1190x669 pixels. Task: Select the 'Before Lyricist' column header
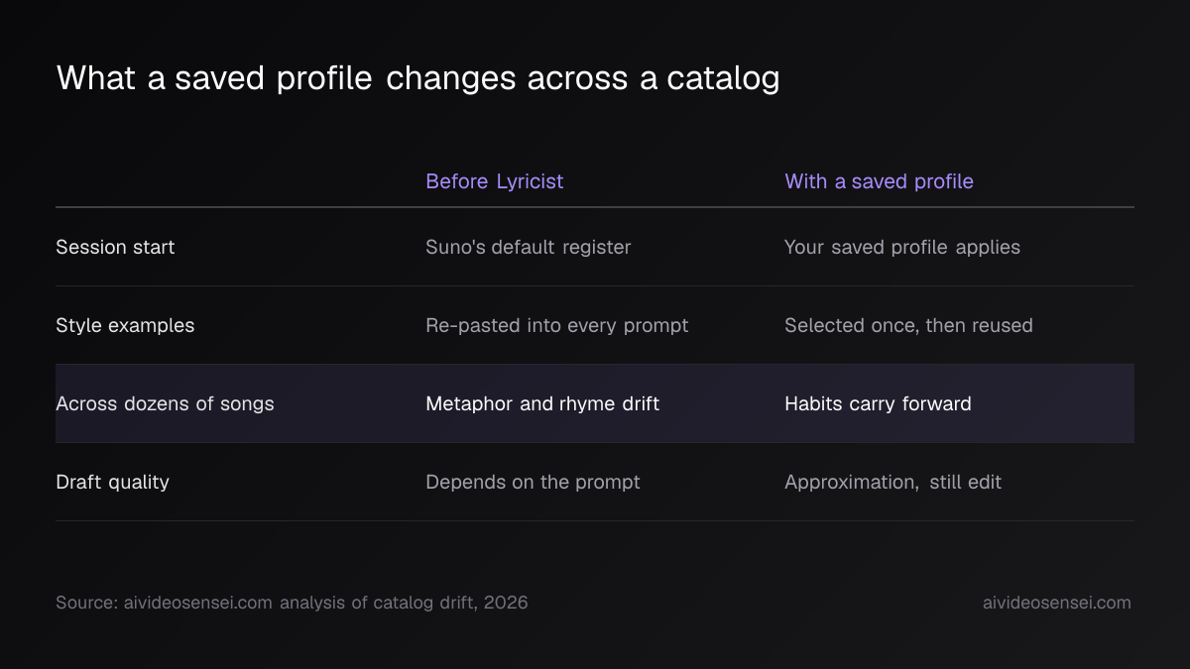[494, 181]
